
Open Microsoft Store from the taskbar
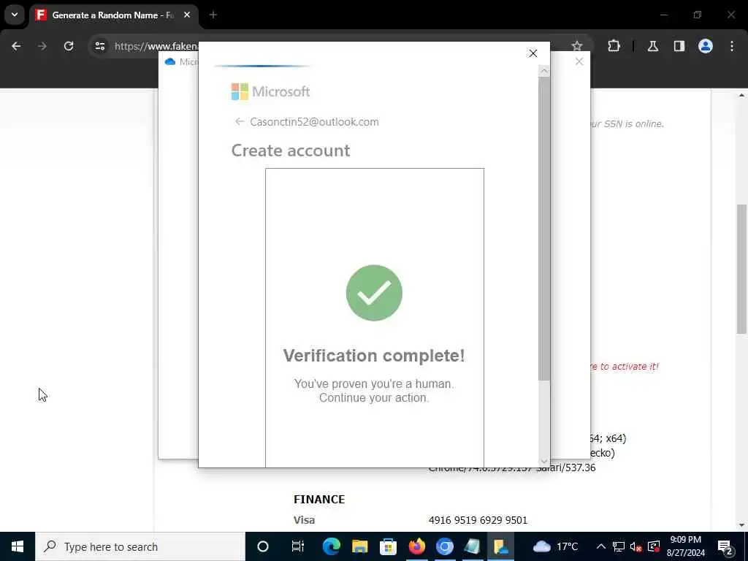[389, 546]
